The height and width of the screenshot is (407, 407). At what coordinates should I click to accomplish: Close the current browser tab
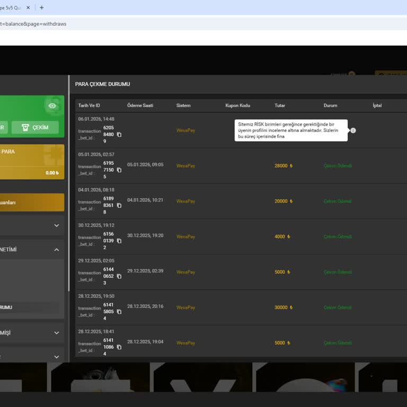coord(29,7)
